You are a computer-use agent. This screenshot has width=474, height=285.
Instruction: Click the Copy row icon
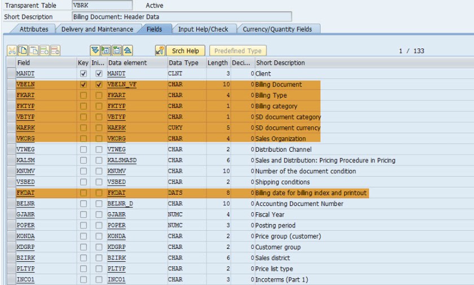pos(22,51)
